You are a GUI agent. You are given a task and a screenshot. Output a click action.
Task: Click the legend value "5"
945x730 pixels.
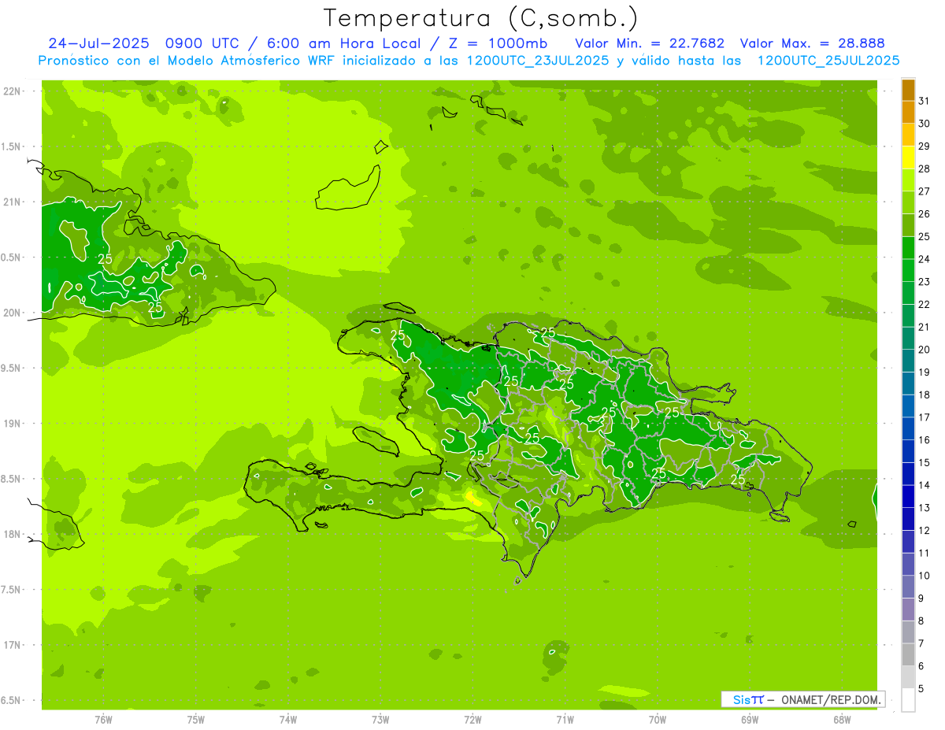coord(921,688)
